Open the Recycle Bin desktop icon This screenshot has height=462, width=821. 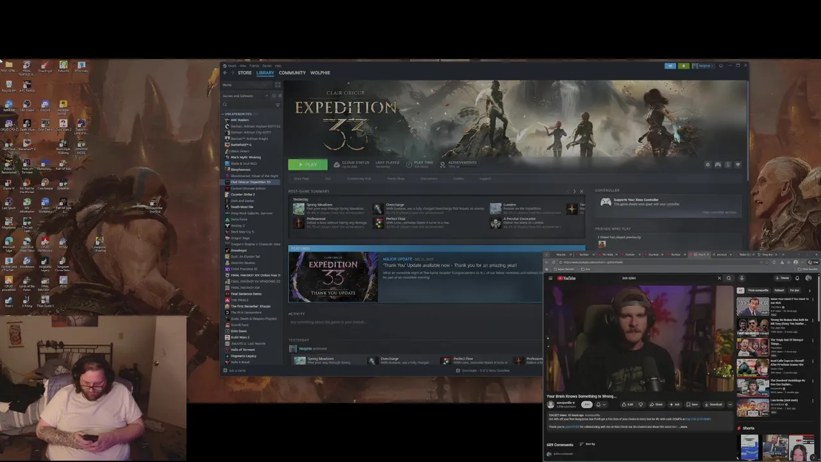tap(9, 86)
